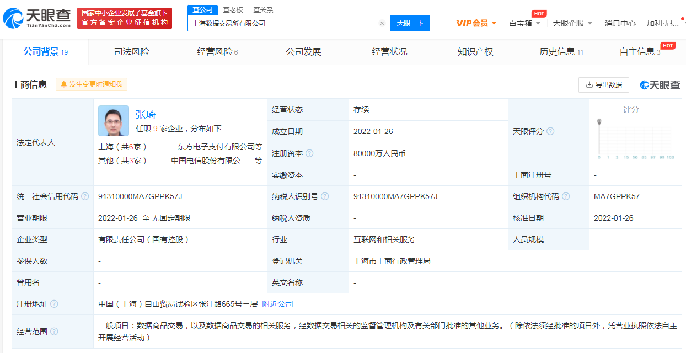
Task: Select the 查老板 search mode
Action: coord(233,10)
